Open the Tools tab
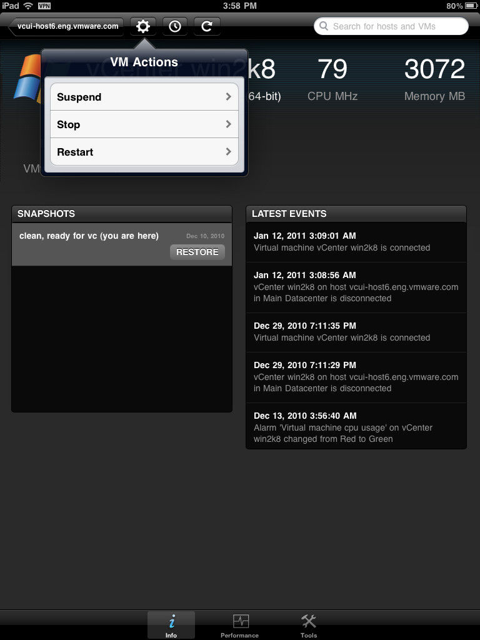Image resolution: width=480 pixels, height=640 pixels. click(x=309, y=625)
